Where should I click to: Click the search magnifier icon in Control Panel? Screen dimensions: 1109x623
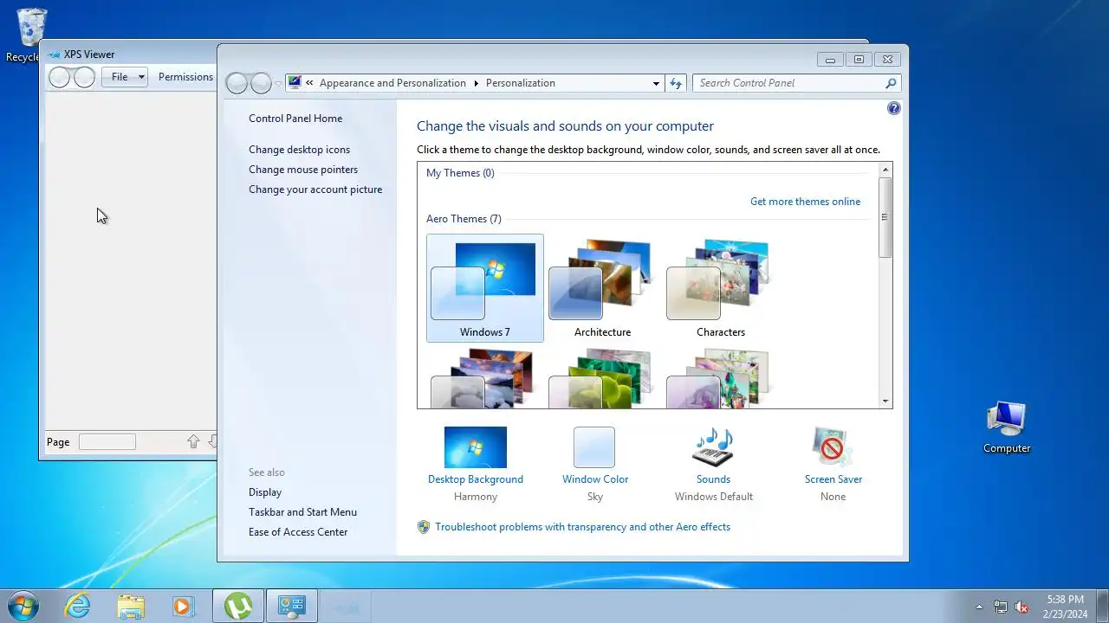[891, 83]
